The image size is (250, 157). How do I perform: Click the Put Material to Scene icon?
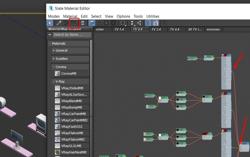pyautogui.click(x=66, y=23)
